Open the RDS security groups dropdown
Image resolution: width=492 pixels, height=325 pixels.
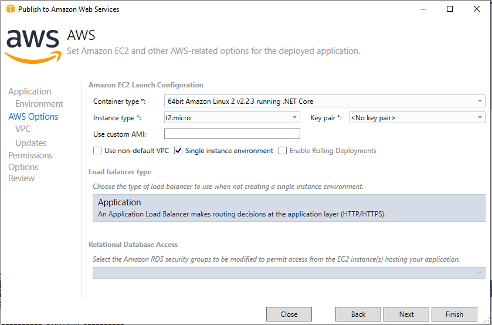pyautogui.click(x=289, y=273)
